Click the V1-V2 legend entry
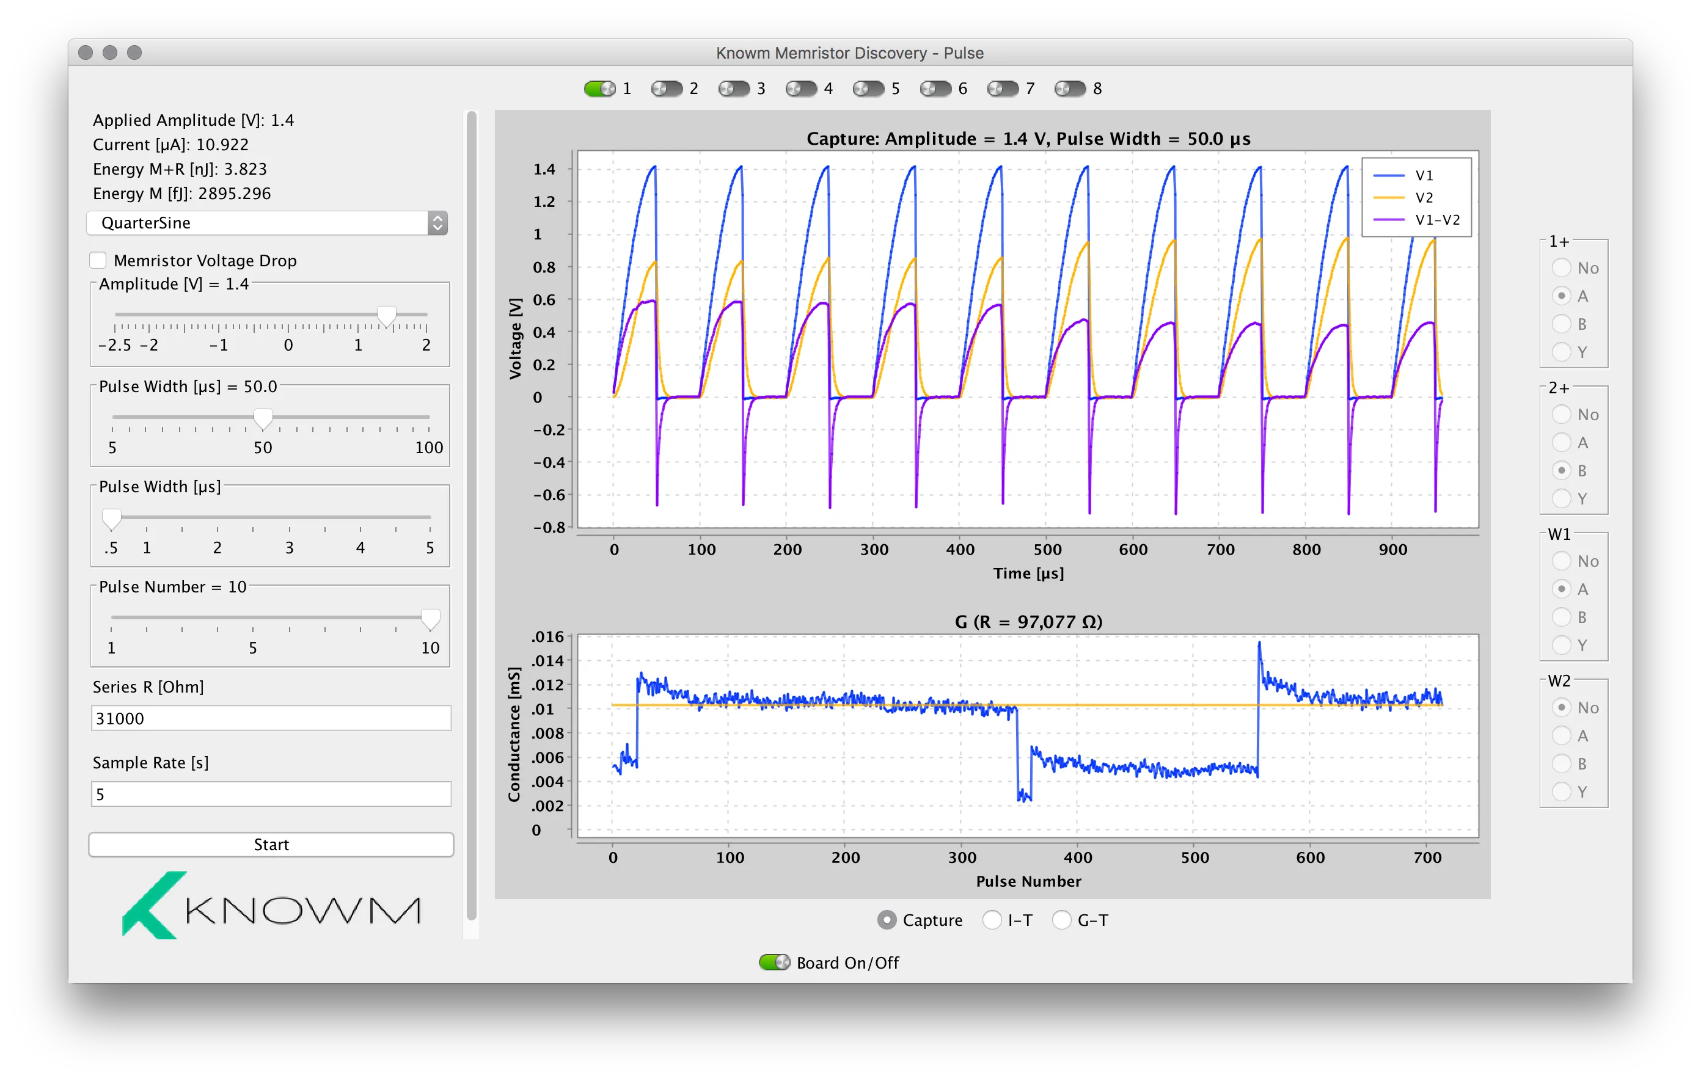1701x1081 pixels. coord(1416,220)
